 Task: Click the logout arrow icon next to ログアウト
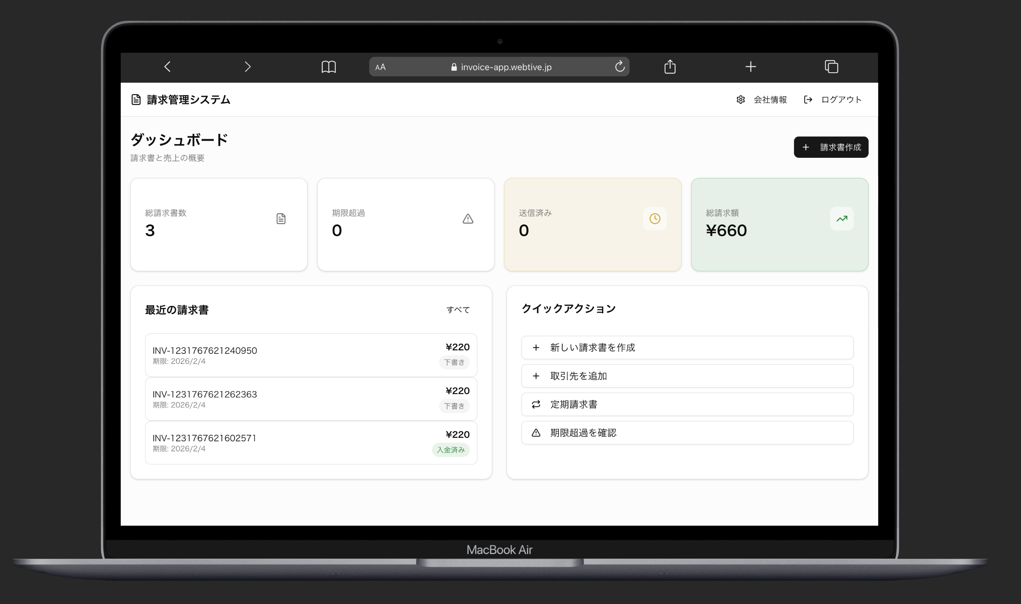808,100
